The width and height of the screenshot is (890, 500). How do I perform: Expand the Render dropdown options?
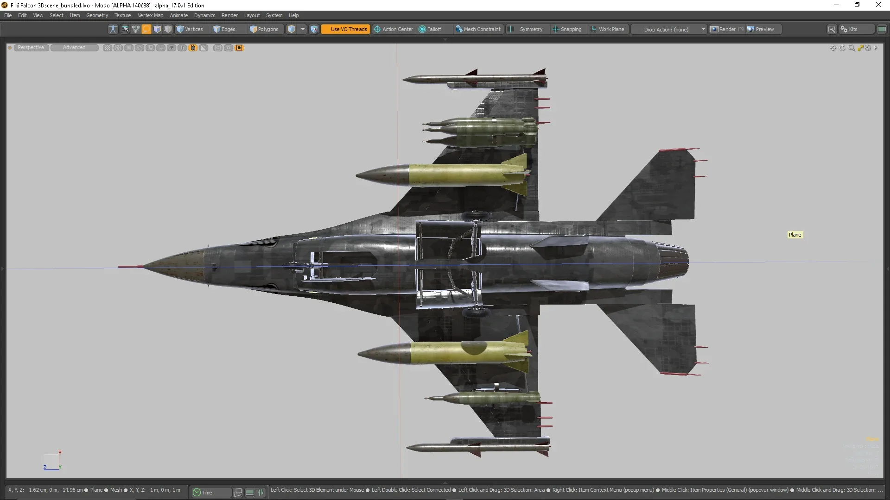230,15
